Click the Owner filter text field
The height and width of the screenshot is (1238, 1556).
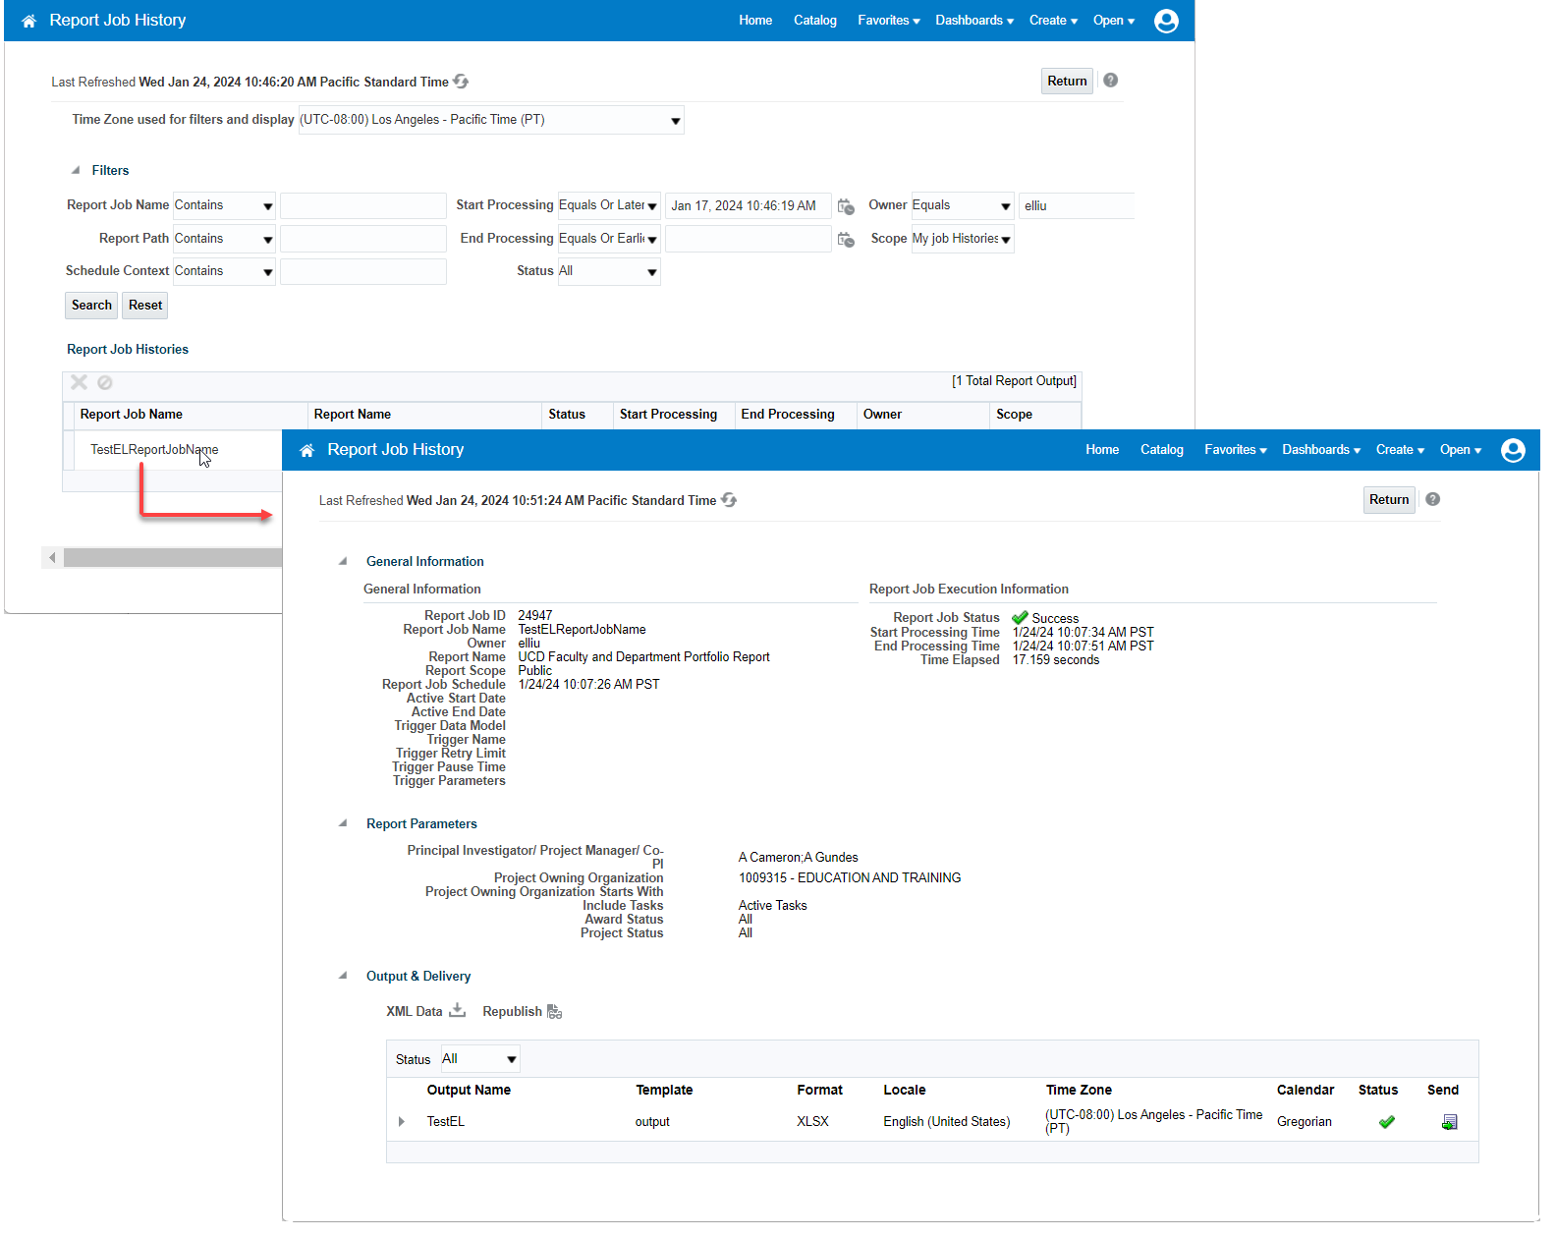point(1077,206)
